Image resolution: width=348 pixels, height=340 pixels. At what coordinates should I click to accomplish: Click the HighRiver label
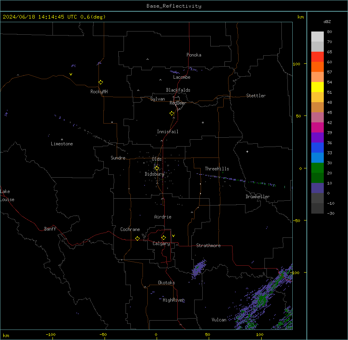[x=174, y=300]
